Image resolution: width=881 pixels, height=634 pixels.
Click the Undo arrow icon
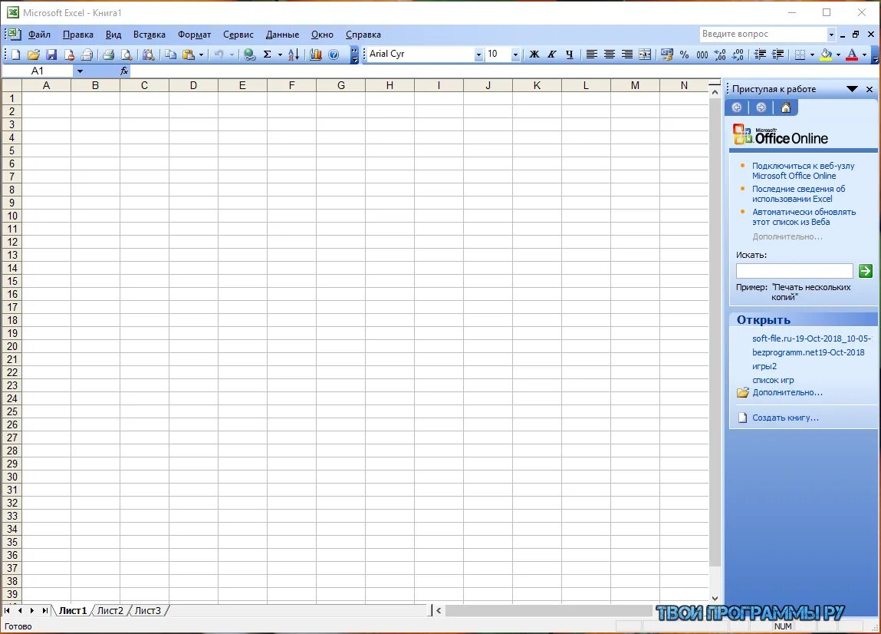(x=219, y=54)
